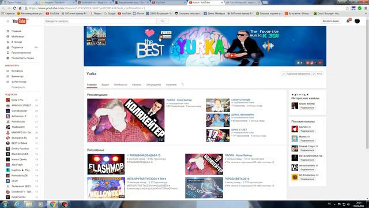Switch to the О канале tab
This screenshot has width=369, height=208.
click(x=171, y=84)
